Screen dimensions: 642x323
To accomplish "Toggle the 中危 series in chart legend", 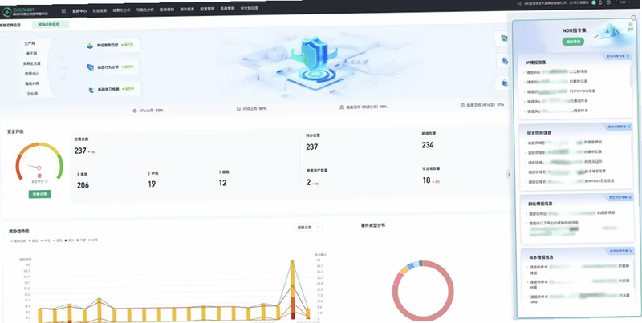I will (x=46, y=240).
